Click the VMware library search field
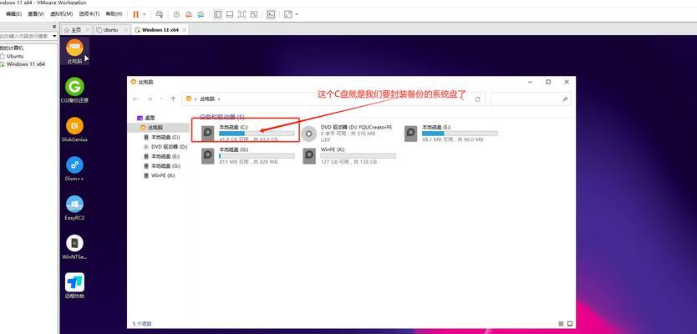Screen dimensions: 697x334 coord(25,36)
